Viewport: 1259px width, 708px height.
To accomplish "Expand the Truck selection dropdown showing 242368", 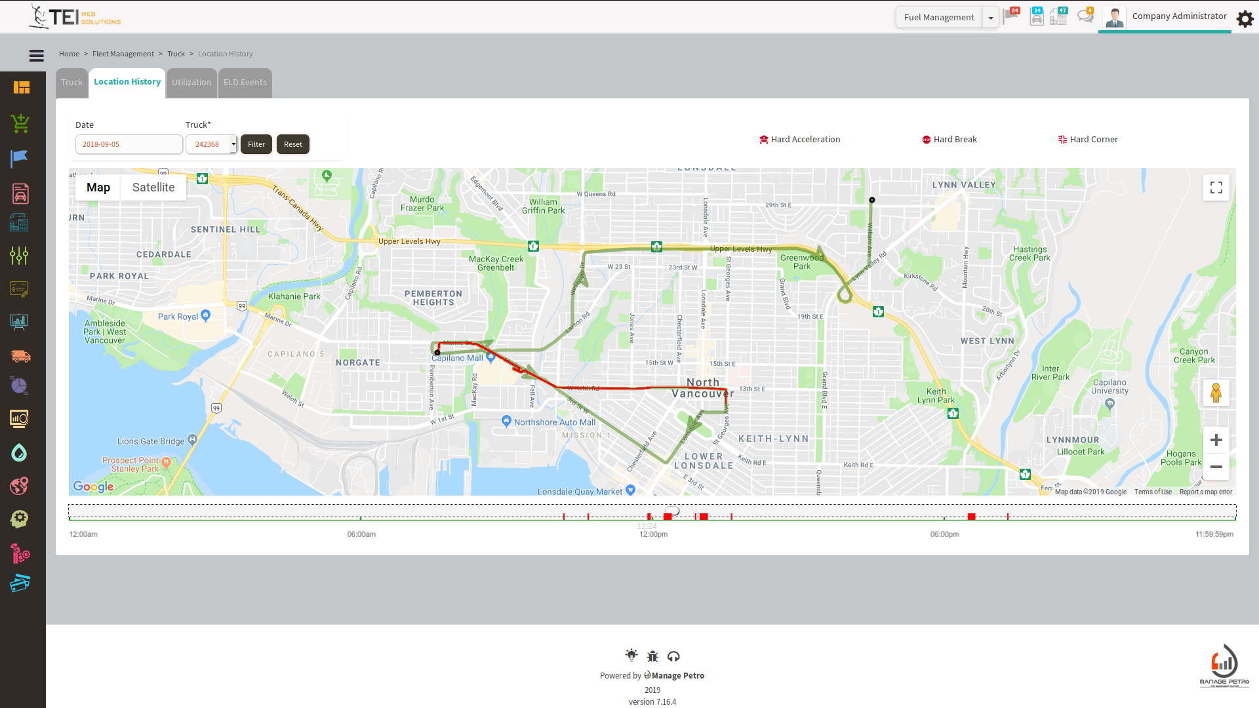I will coord(233,144).
